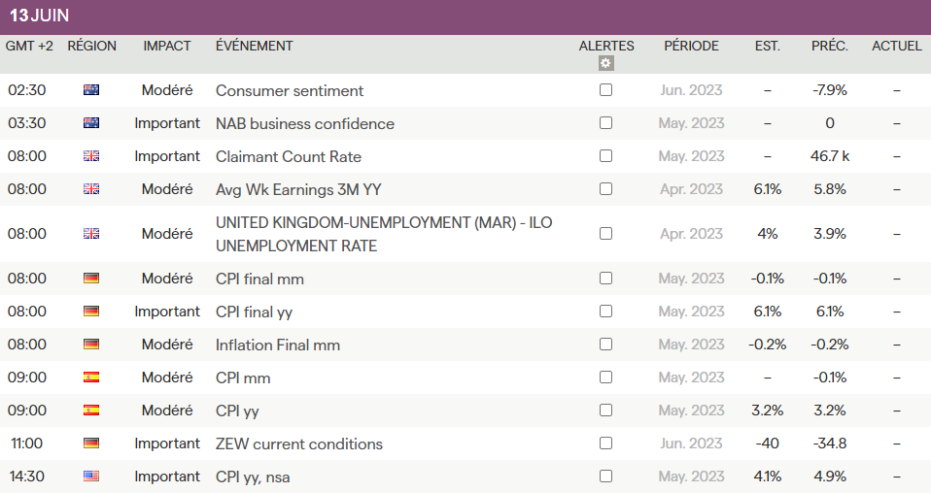Enable alert for Consumer sentiment
Viewport: 931px width, 493px height.
[606, 90]
